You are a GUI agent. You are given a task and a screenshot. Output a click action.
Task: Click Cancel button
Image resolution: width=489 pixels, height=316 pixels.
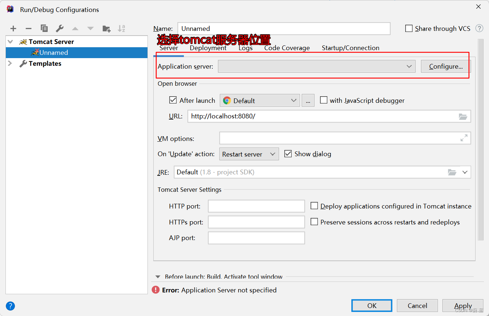click(417, 305)
